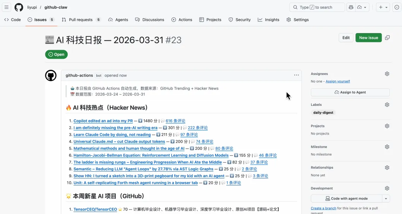Click the Assign to Agent button
The width and height of the screenshot is (402, 214).
350,92
